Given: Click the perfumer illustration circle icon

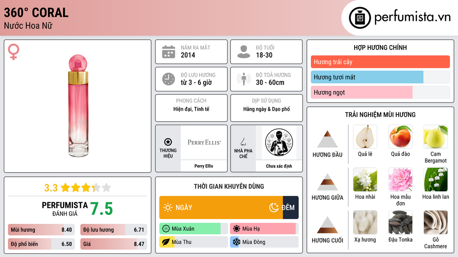Looking at the screenshot, I should point(279,142).
